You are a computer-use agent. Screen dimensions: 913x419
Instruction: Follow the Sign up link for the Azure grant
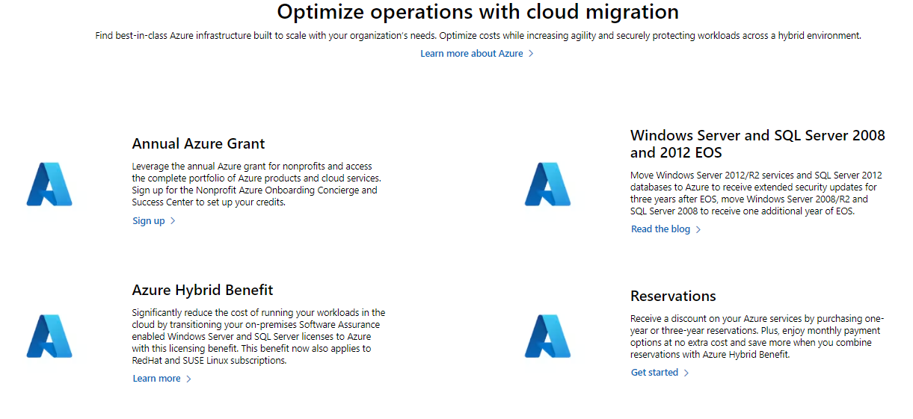tap(149, 221)
